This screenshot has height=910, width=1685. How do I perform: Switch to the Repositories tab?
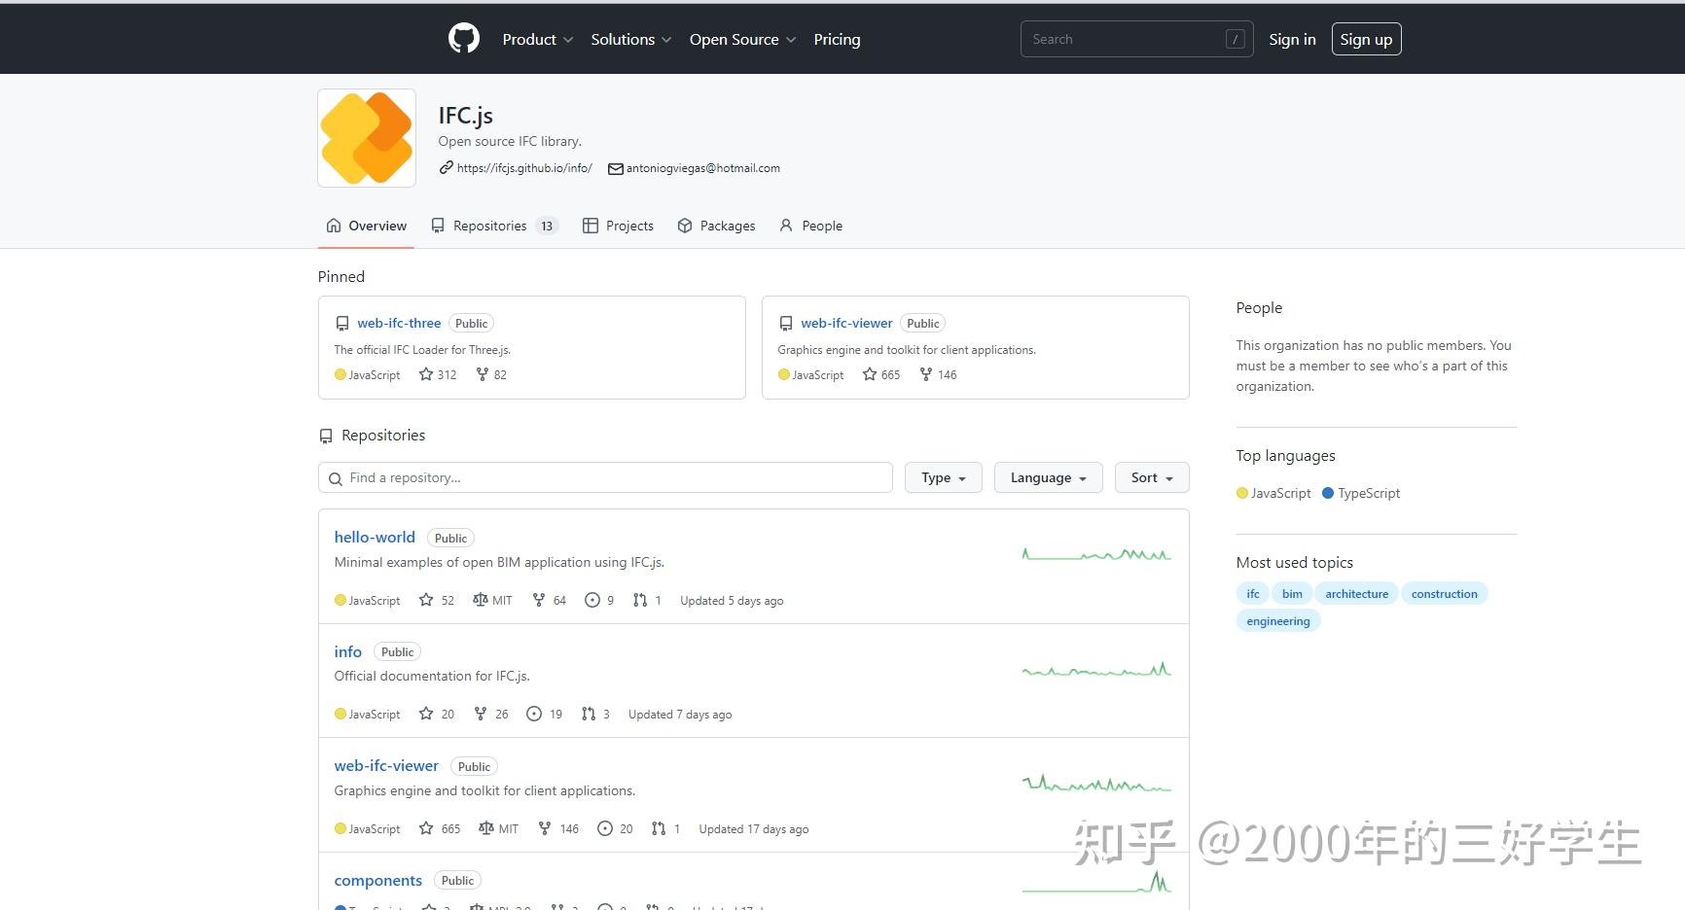pyautogui.click(x=490, y=225)
